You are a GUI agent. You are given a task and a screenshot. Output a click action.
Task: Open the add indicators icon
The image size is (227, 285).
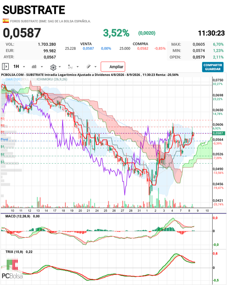[70, 67]
